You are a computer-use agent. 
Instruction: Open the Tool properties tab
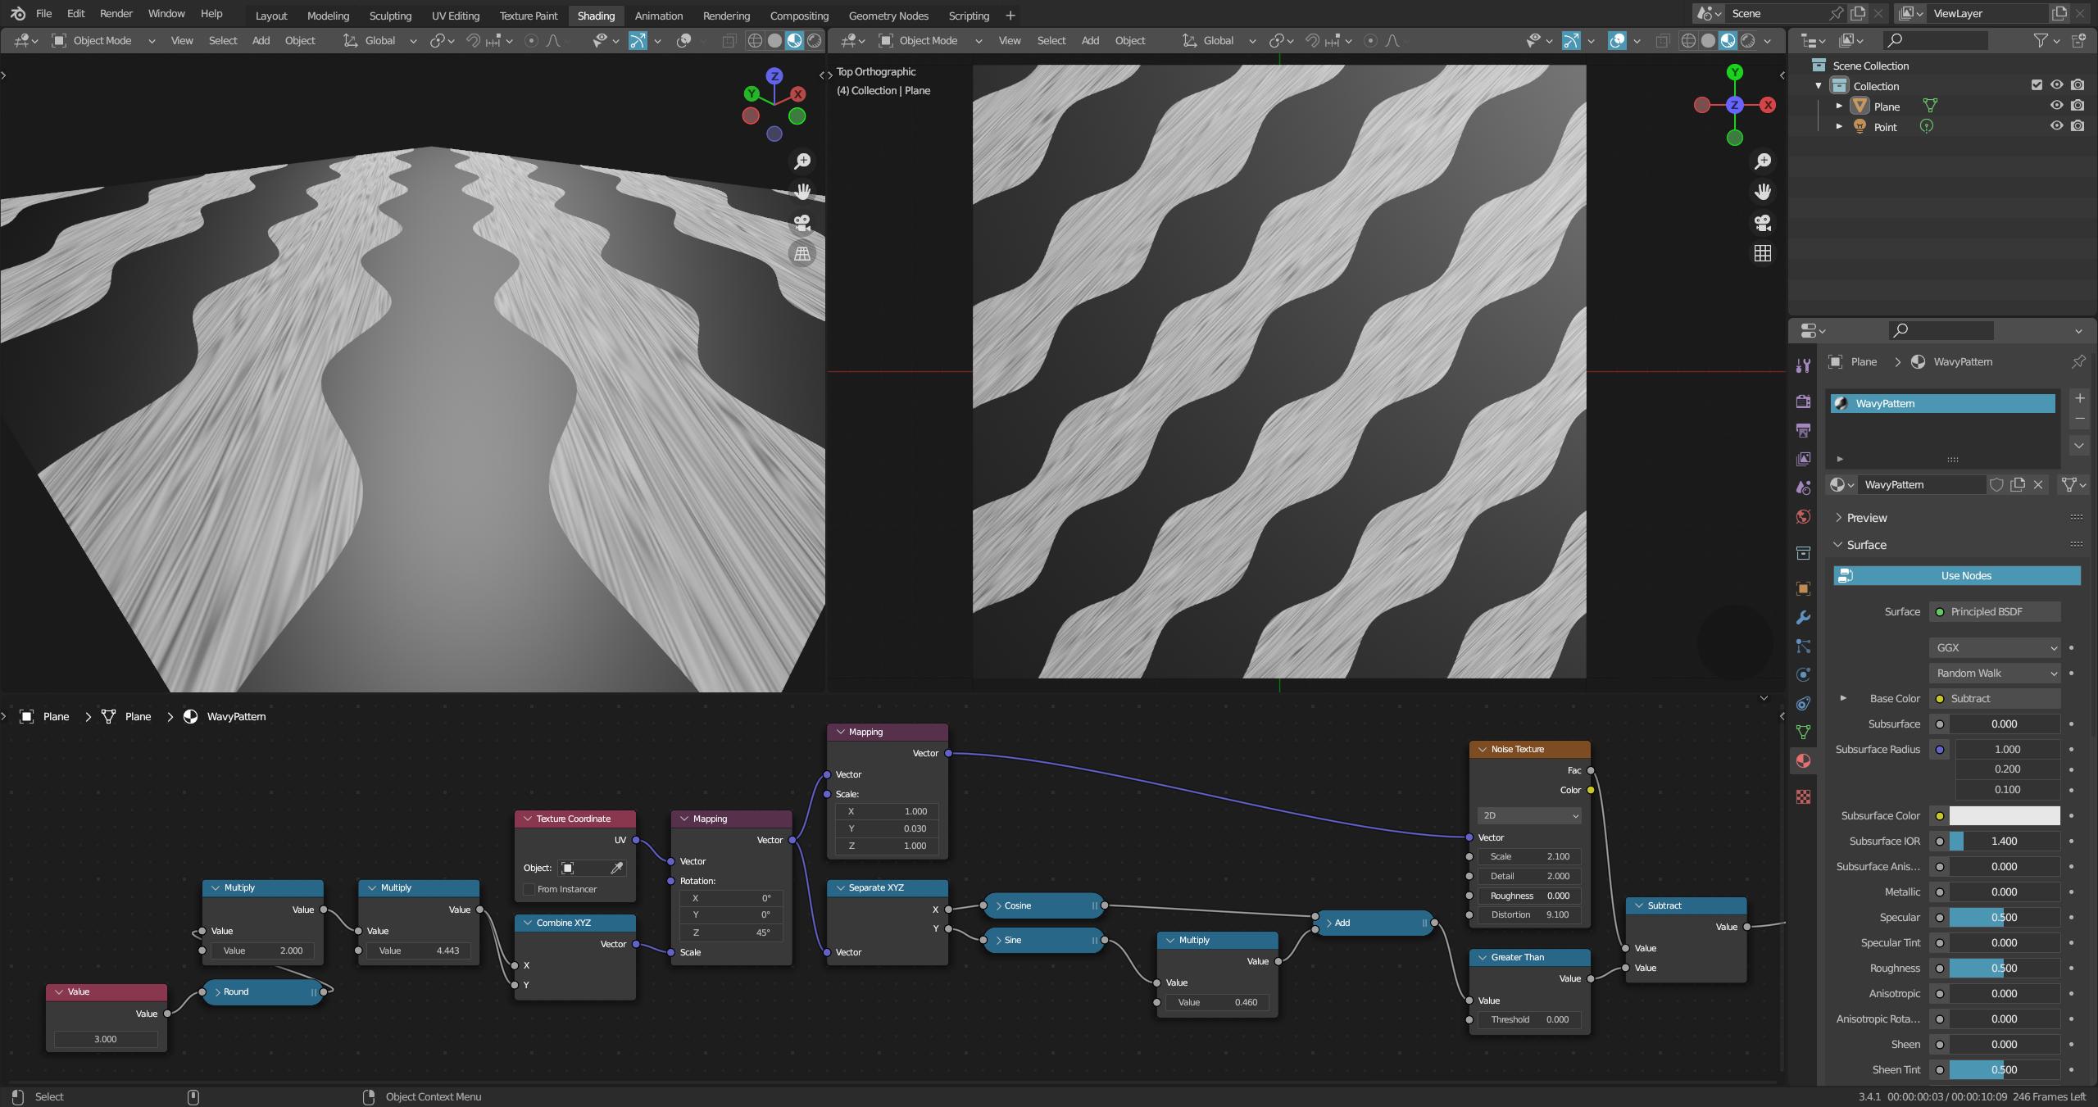click(x=1803, y=365)
